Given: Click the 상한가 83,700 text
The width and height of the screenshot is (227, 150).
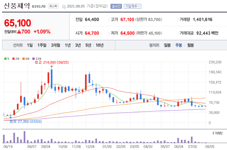Looking at the screenshot, I should 149,20.
